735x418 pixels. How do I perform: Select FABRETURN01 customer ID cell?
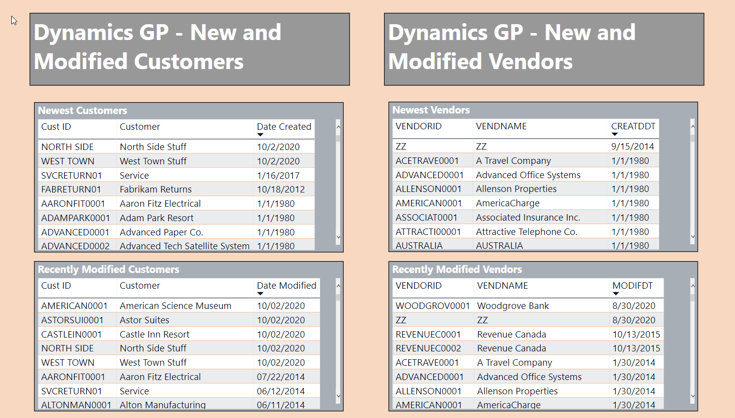click(x=71, y=190)
